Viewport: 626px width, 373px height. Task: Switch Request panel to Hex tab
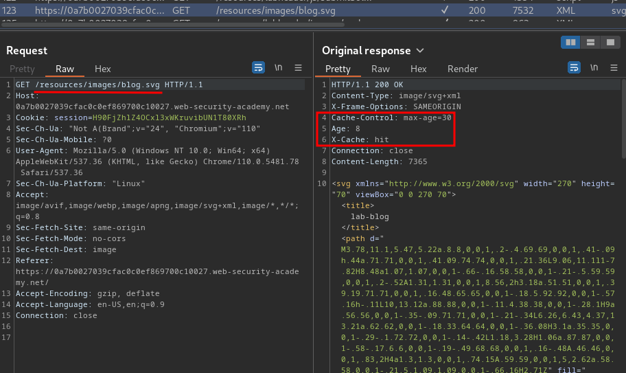[x=102, y=69]
